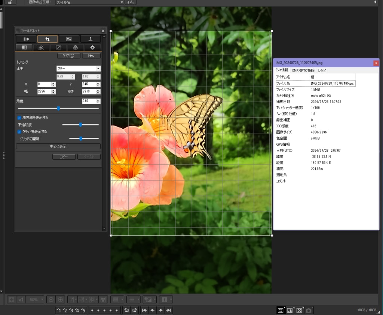Select the crop/trimming tool tab
Viewport: 383px width, 315px height.
[x=48, y=39]
